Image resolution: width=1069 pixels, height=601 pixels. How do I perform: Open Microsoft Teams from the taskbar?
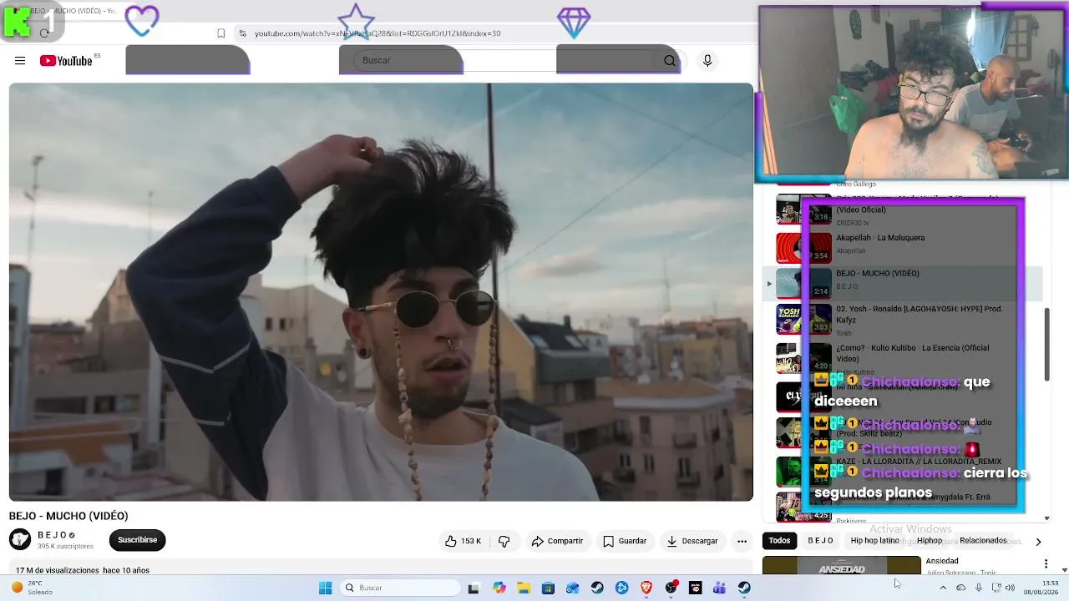719,588
